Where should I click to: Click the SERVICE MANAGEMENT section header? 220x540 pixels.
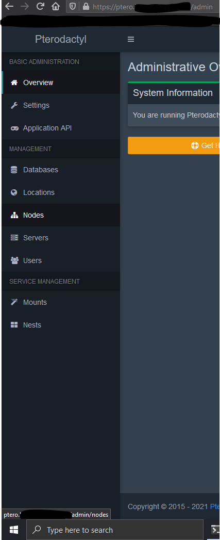(x=44, y=282)
